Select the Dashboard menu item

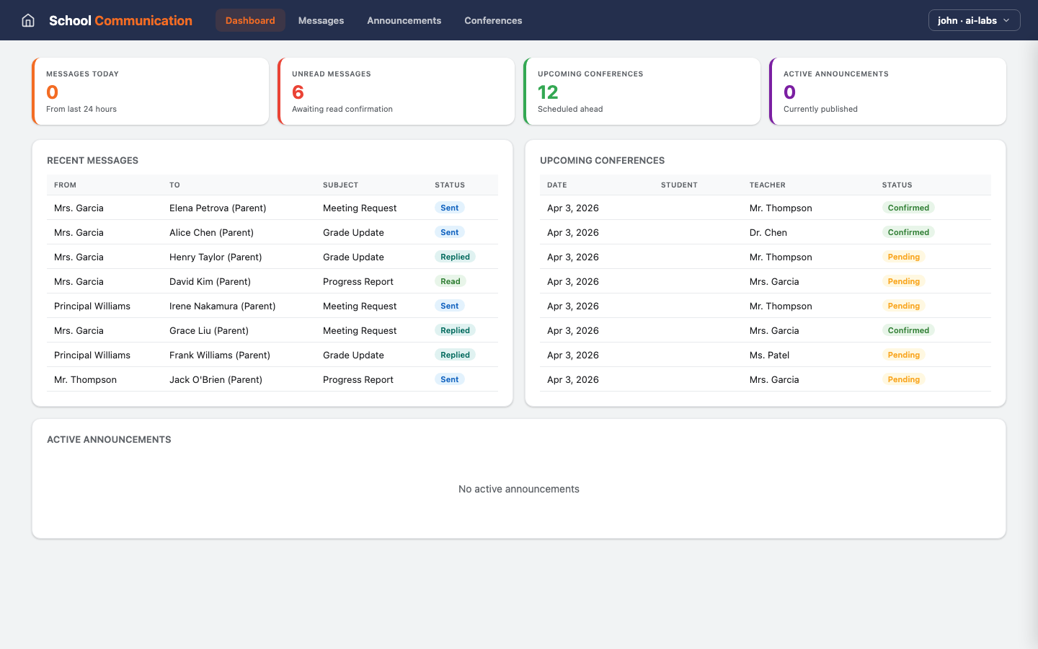point(250,20)
